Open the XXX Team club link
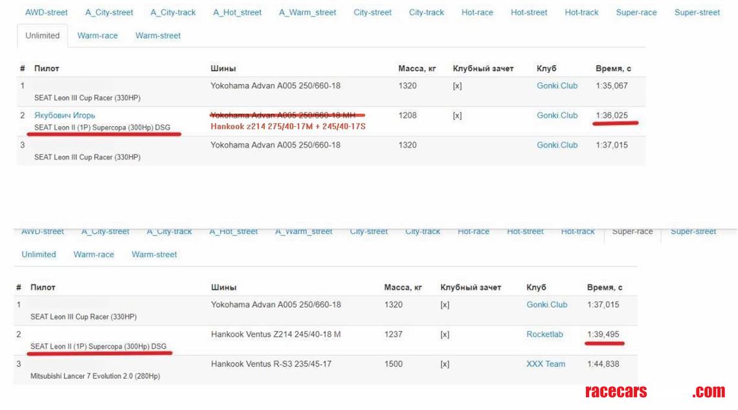Viewport: 738px width, 410px height. 545,364
